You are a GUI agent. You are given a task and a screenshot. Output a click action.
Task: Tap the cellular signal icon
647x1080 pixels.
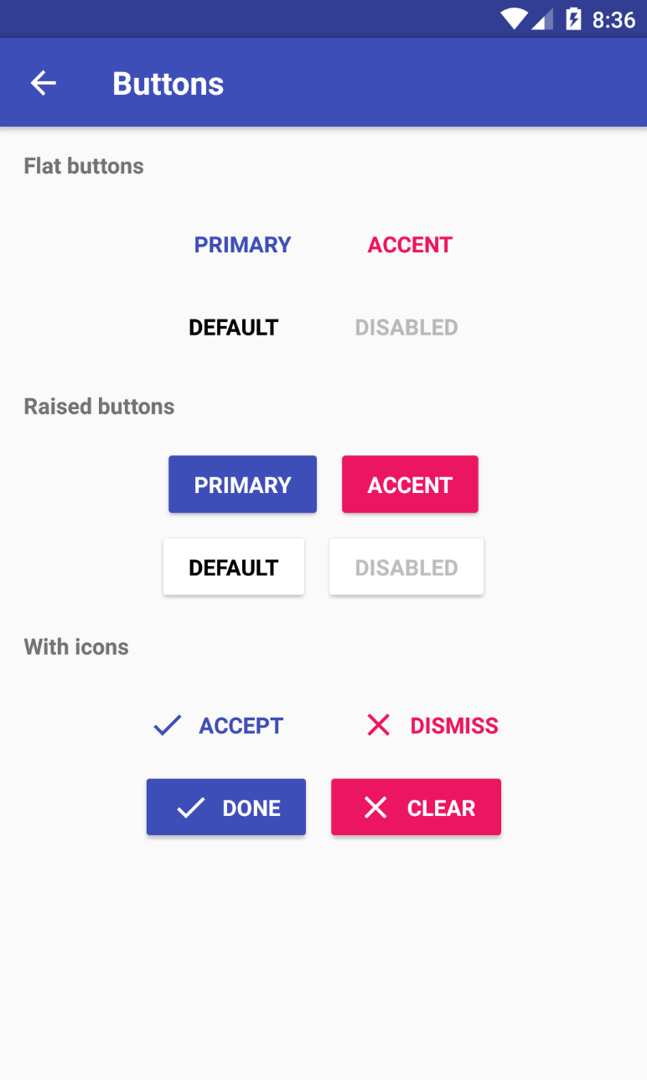pyautogui.click(x=543, y=18)
